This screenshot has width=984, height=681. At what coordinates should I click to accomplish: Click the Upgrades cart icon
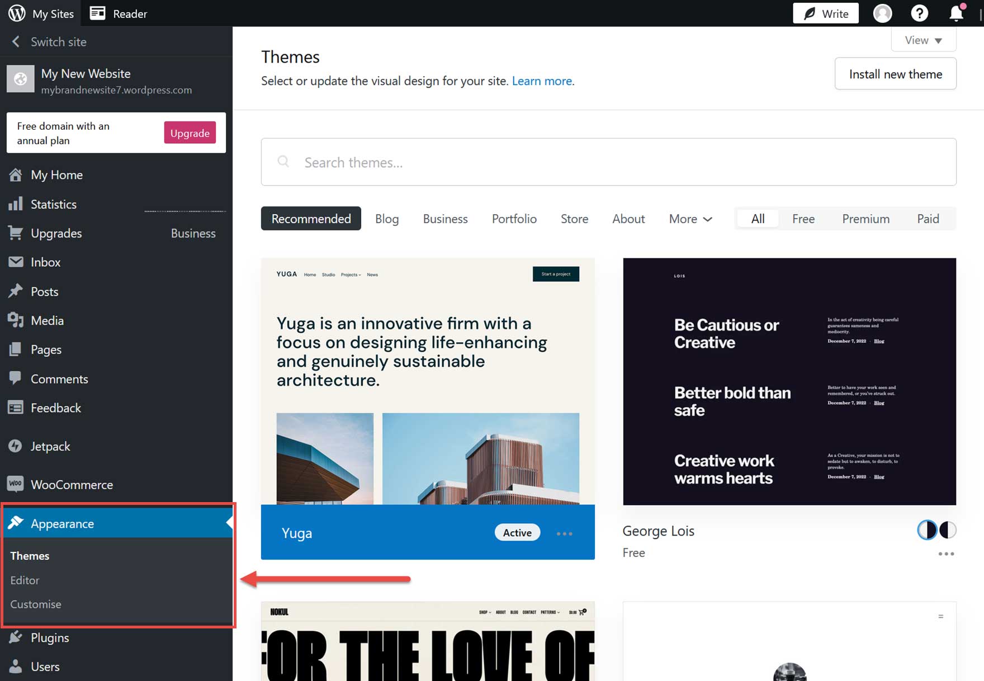coord(16,233)
